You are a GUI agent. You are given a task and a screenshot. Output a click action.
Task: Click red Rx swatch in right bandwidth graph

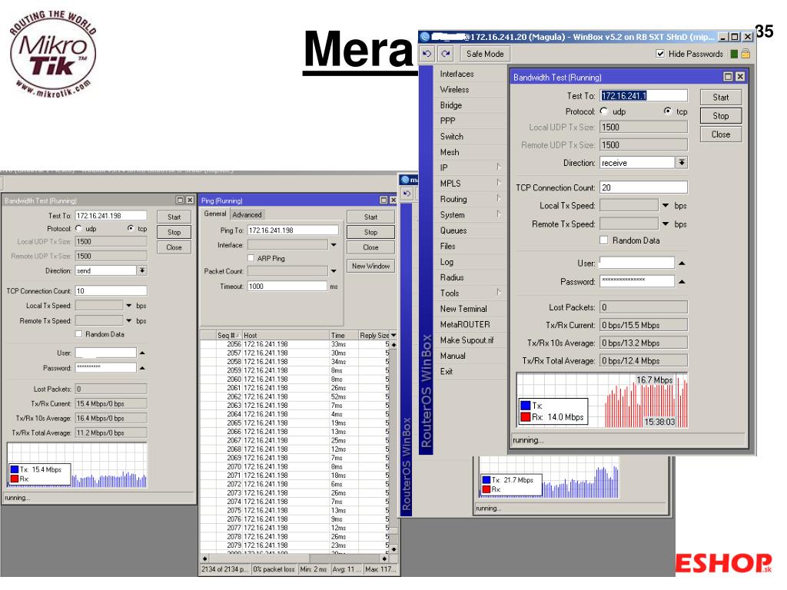526,417
